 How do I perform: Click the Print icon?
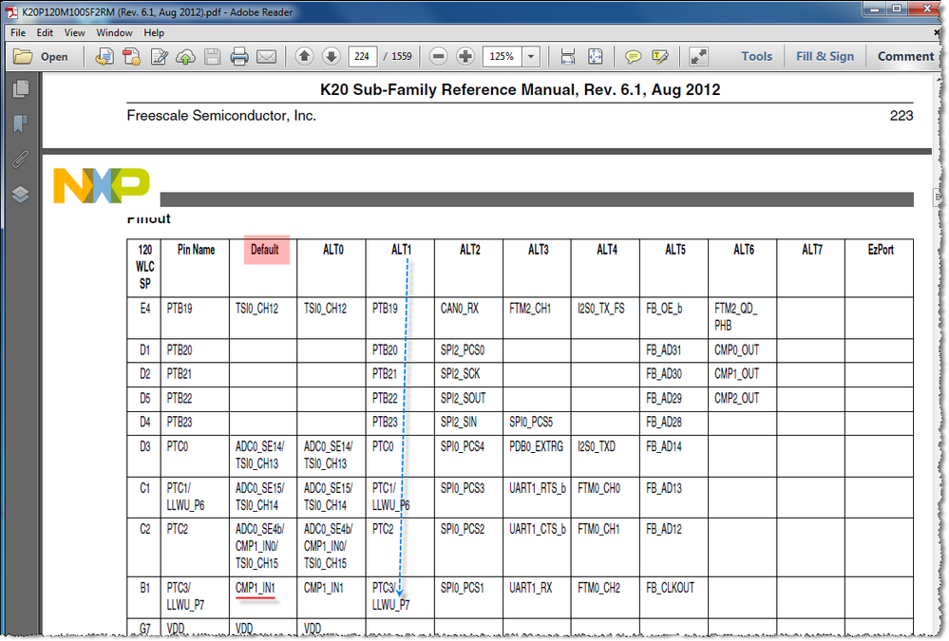pos(239,56)
